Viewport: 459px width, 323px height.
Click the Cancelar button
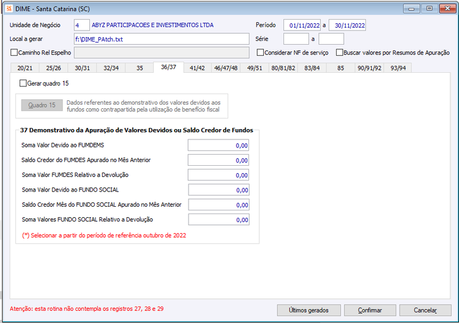point(425,310)
